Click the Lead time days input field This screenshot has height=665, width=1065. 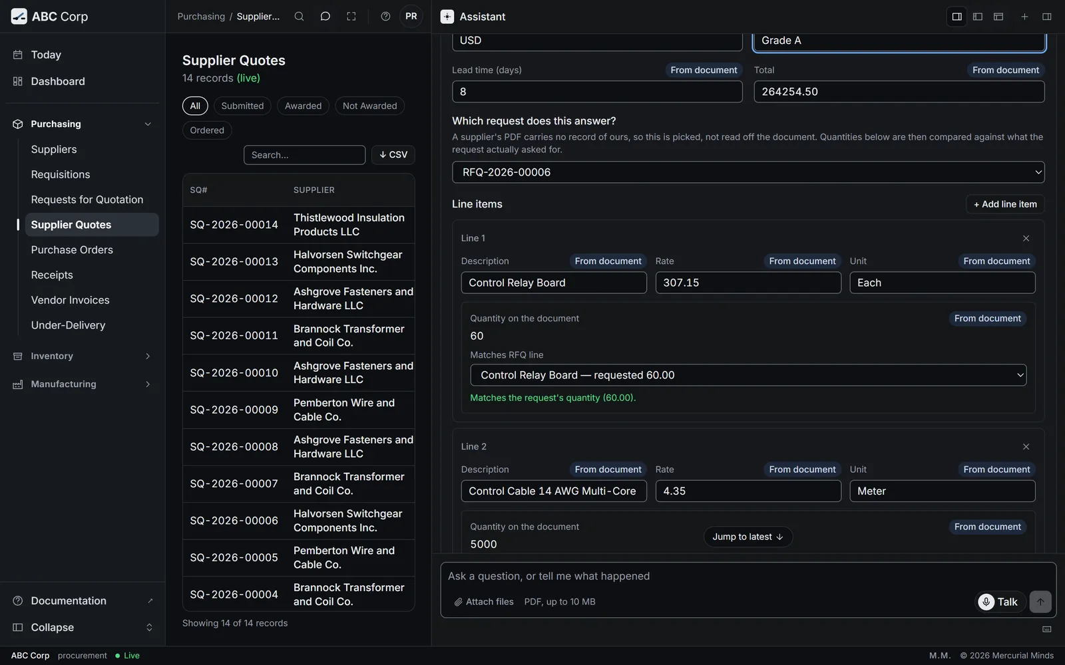pos(597,92)
